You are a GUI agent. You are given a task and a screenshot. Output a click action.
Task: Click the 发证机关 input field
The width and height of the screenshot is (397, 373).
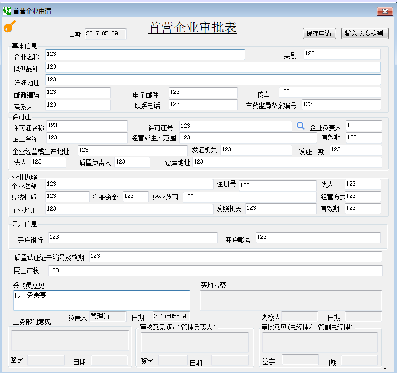coord(256,150)
